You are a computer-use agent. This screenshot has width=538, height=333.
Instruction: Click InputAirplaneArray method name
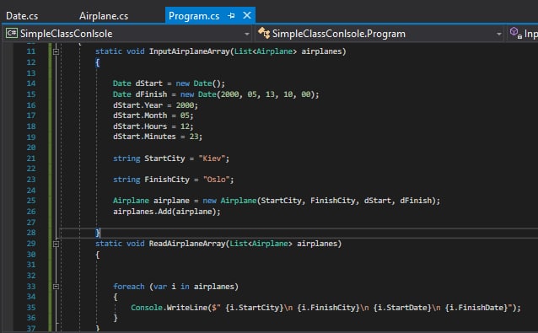click(189, 51)
